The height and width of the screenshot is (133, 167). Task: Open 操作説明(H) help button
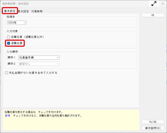pyautogui.click(x=153, y=128)
